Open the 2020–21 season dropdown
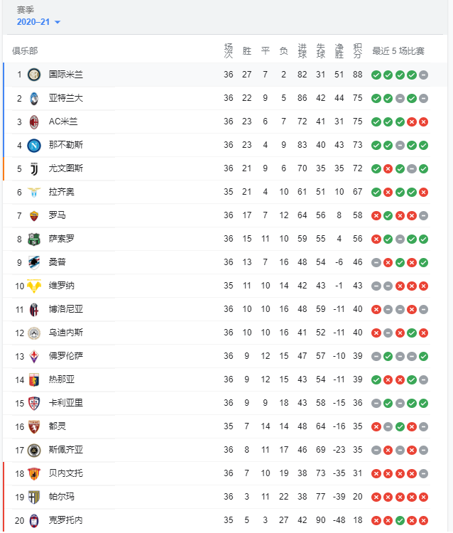This screenshot has width=453, height=533. coord(38,22)
